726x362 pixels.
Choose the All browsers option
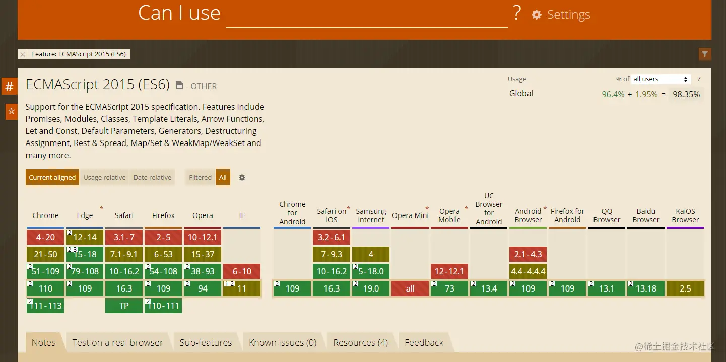click(x=223, y=177)
